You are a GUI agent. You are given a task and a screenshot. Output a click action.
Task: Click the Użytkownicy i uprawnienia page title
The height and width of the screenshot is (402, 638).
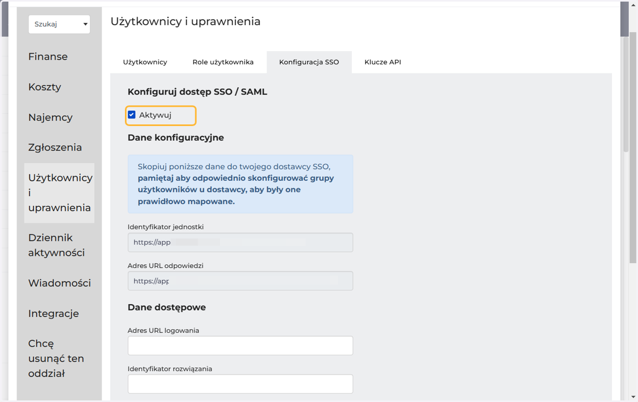click(186, 22)
